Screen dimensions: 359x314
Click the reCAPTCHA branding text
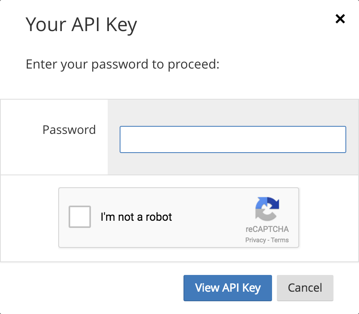coord(266,229)
